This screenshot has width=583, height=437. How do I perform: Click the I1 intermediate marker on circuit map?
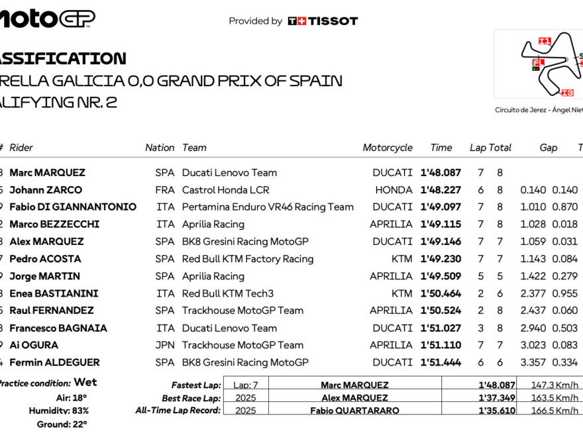point(545,41)
